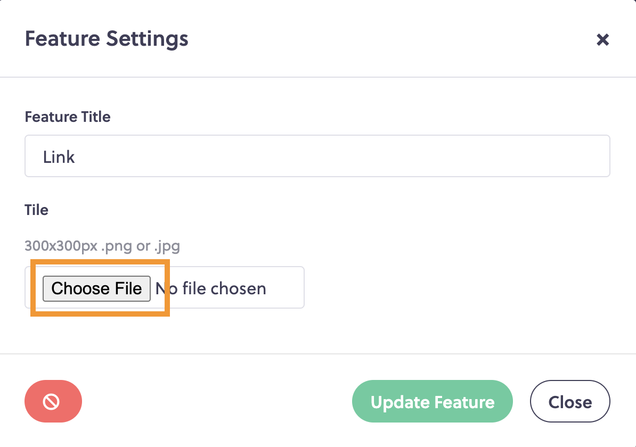Click the Choose File button
Screen dimensions: 636x447
pyautogui.click(x=96, y=288)
